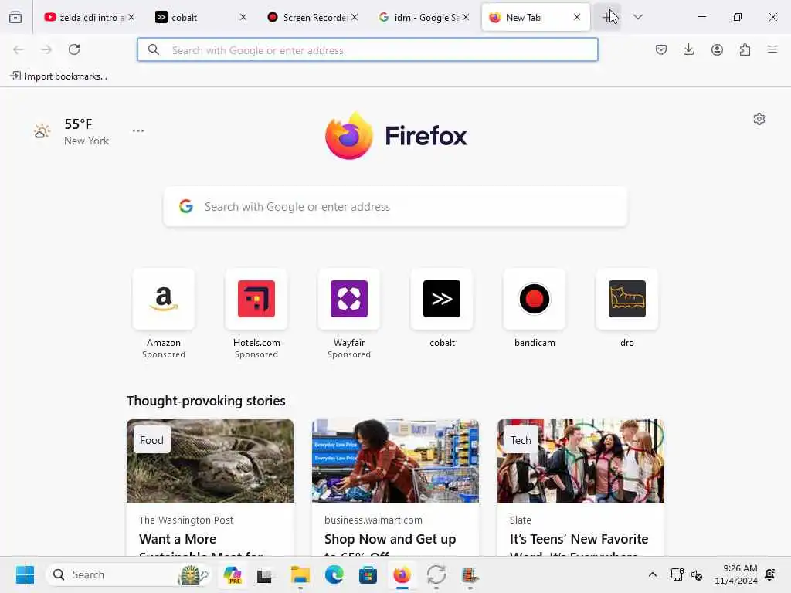Image resolution: width=791 pixels, height=593 pixels.
Task: Open the 'It's Teens' New Favorite' headline
Action: pos(579,539)
